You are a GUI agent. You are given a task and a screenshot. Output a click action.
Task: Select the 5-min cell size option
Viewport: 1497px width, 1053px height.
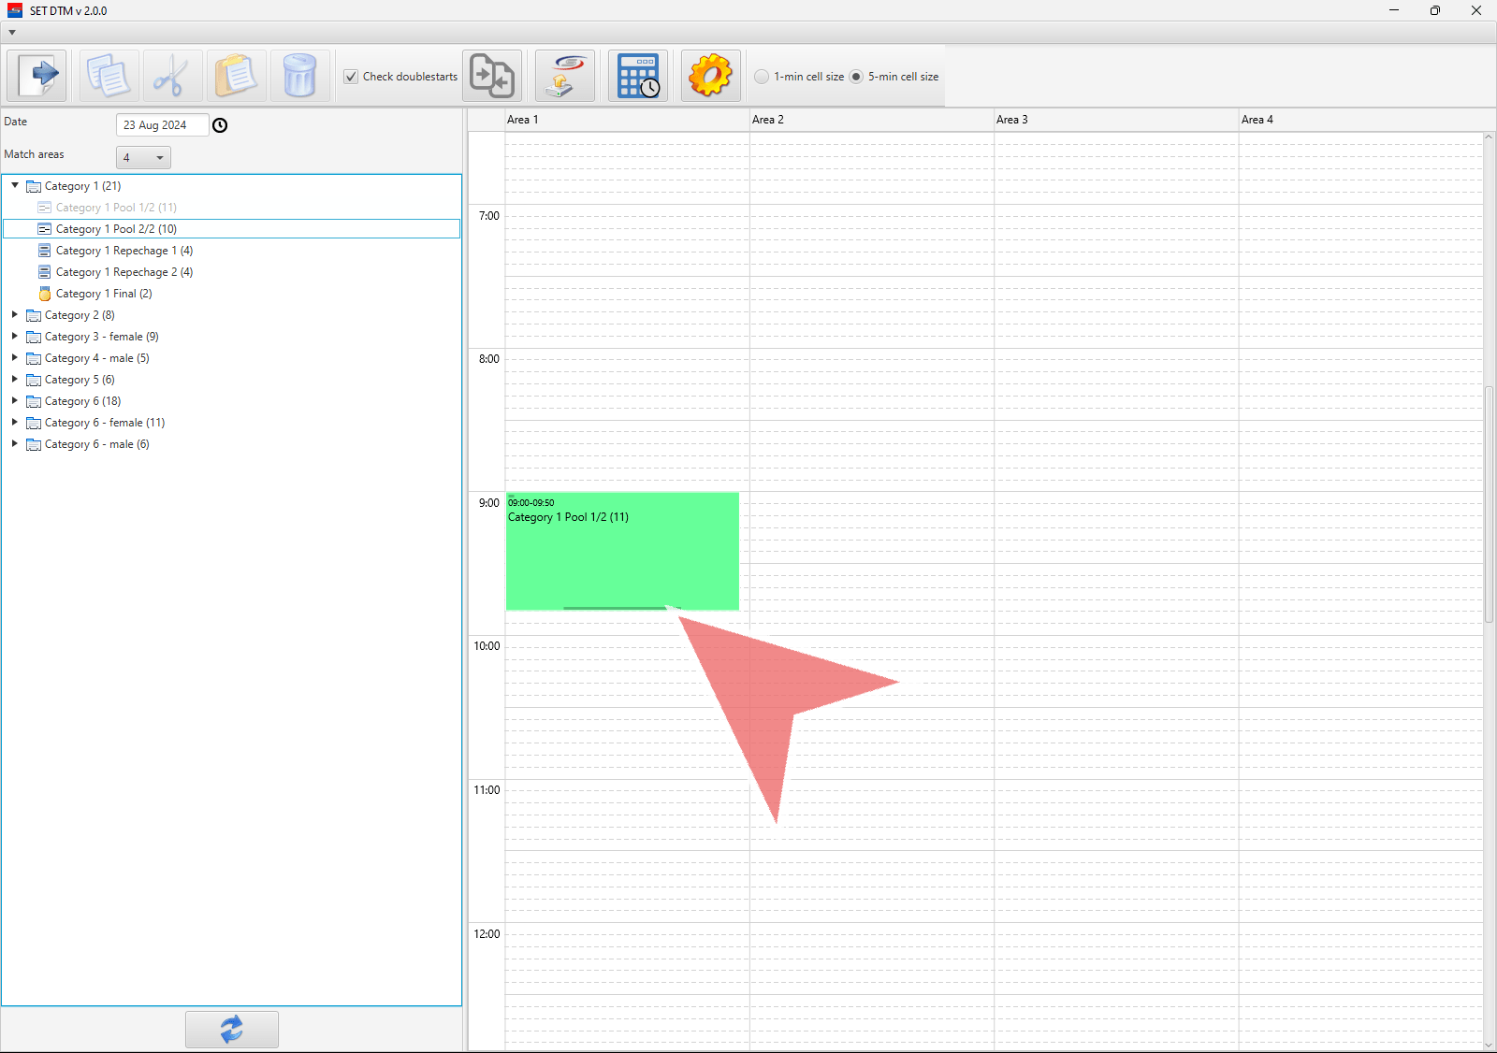tap(856, 77)
